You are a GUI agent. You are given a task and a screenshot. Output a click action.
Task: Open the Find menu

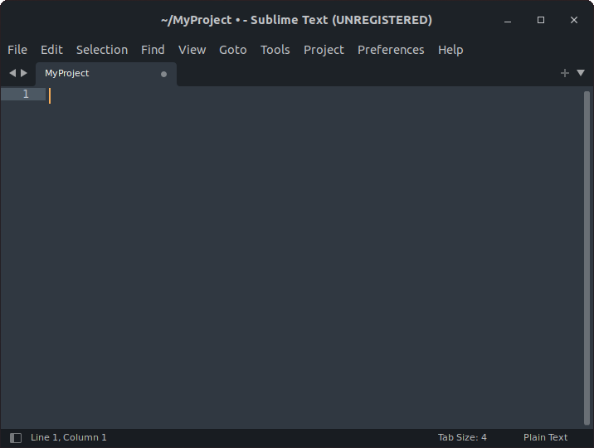point(153,50)
